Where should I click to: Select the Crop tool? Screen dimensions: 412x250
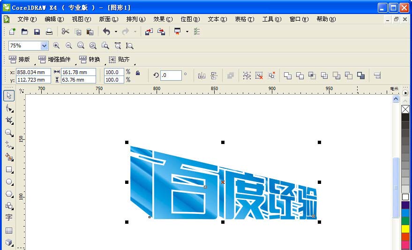click(x=9, y=121)
